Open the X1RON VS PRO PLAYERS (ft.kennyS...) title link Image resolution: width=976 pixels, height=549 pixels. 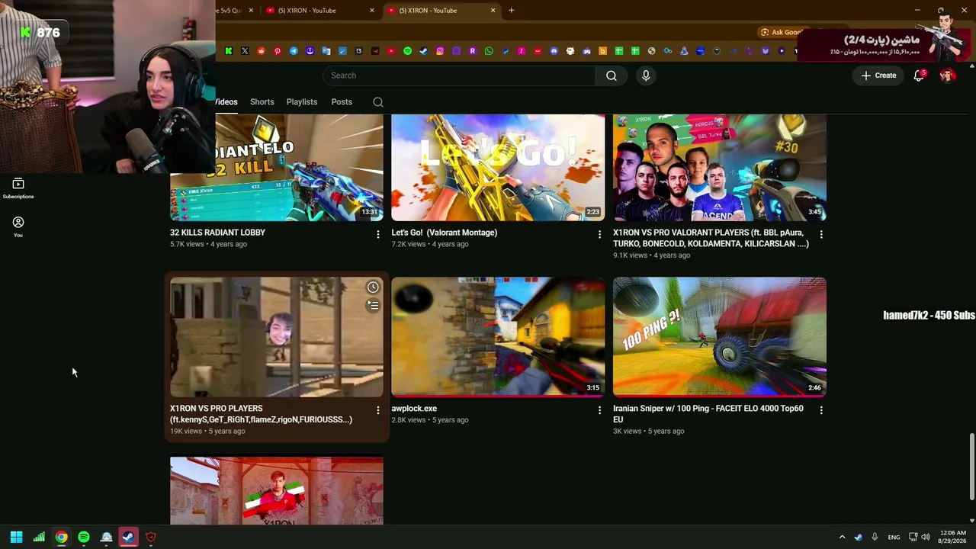[261, 414]
